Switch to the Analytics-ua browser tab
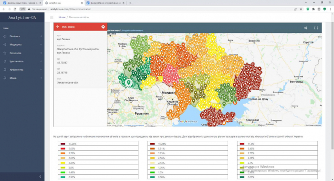The width and height of the screenshot is (334, 181). [63, 3]
